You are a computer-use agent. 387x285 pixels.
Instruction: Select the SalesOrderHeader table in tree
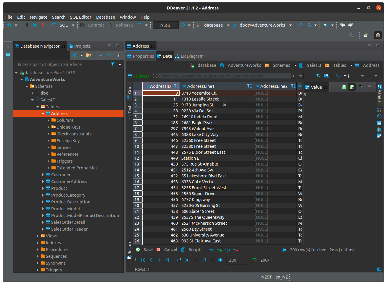(x=69, y=229)
